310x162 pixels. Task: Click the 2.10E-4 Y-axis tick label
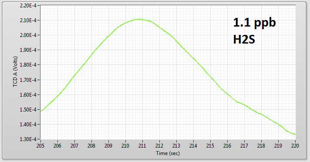[28, 20]
